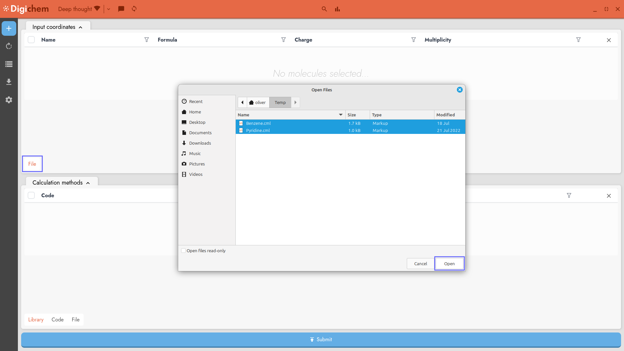Screen dimensions: 624x351
Task: Click the Temp breadcrumb in the file dialog
Action: [x=280, y=102]
